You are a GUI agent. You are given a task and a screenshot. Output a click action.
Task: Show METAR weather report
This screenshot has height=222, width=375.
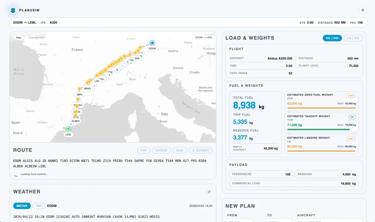tap(22, 206)
